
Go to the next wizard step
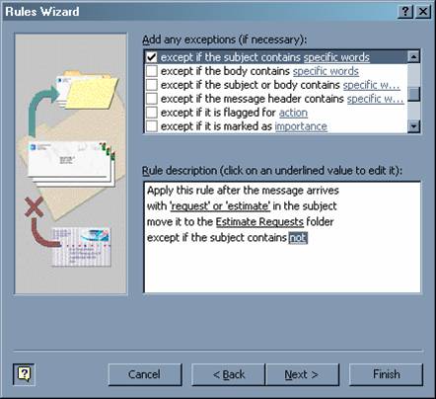tap(302, 374)
